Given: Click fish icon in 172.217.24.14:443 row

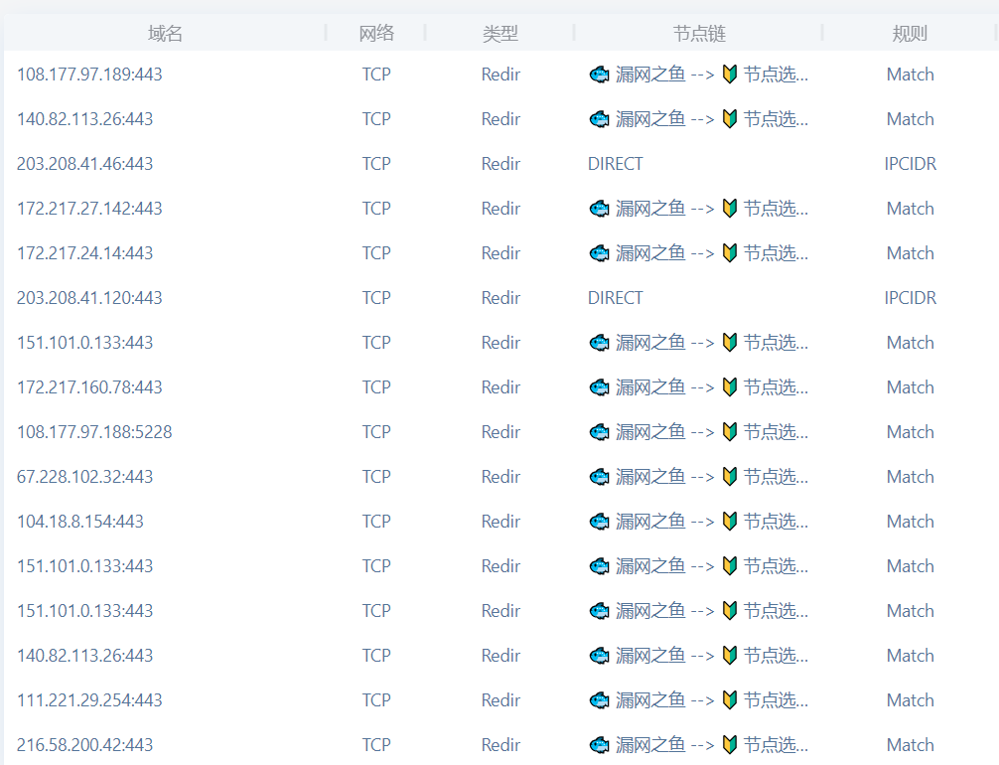Looking at the screenshot, I should [599, 253].
